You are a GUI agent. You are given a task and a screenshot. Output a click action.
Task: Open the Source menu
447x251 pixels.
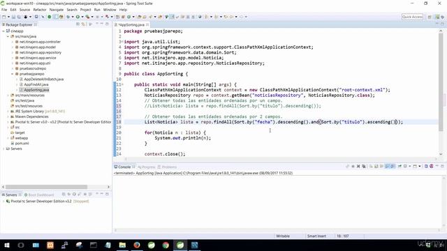tap(24, 10)
